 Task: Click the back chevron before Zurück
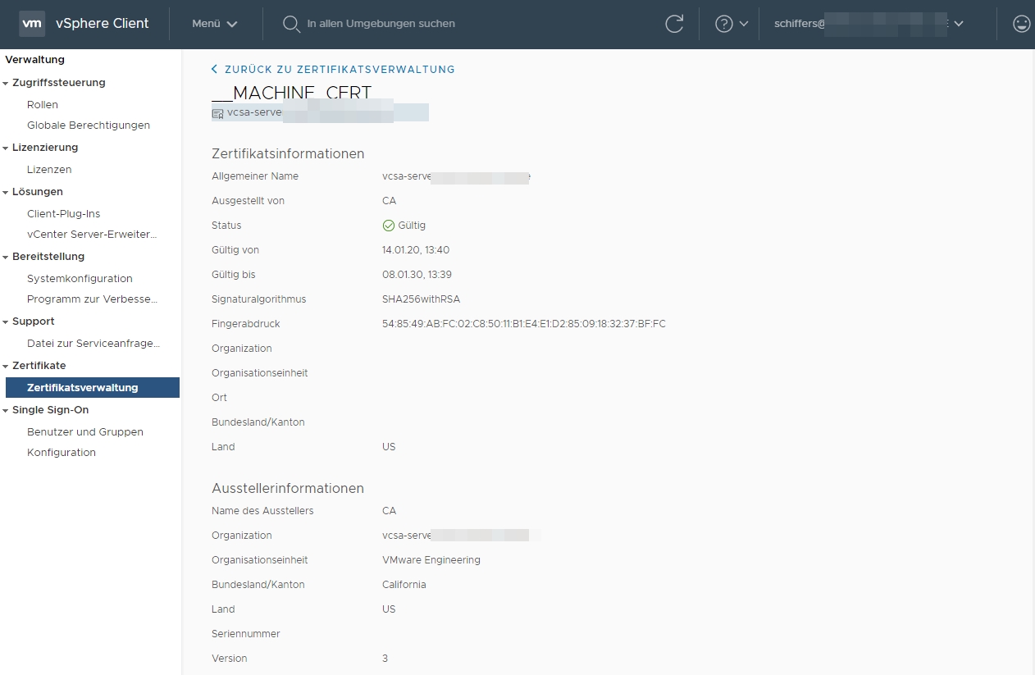[x=215, y=70]
